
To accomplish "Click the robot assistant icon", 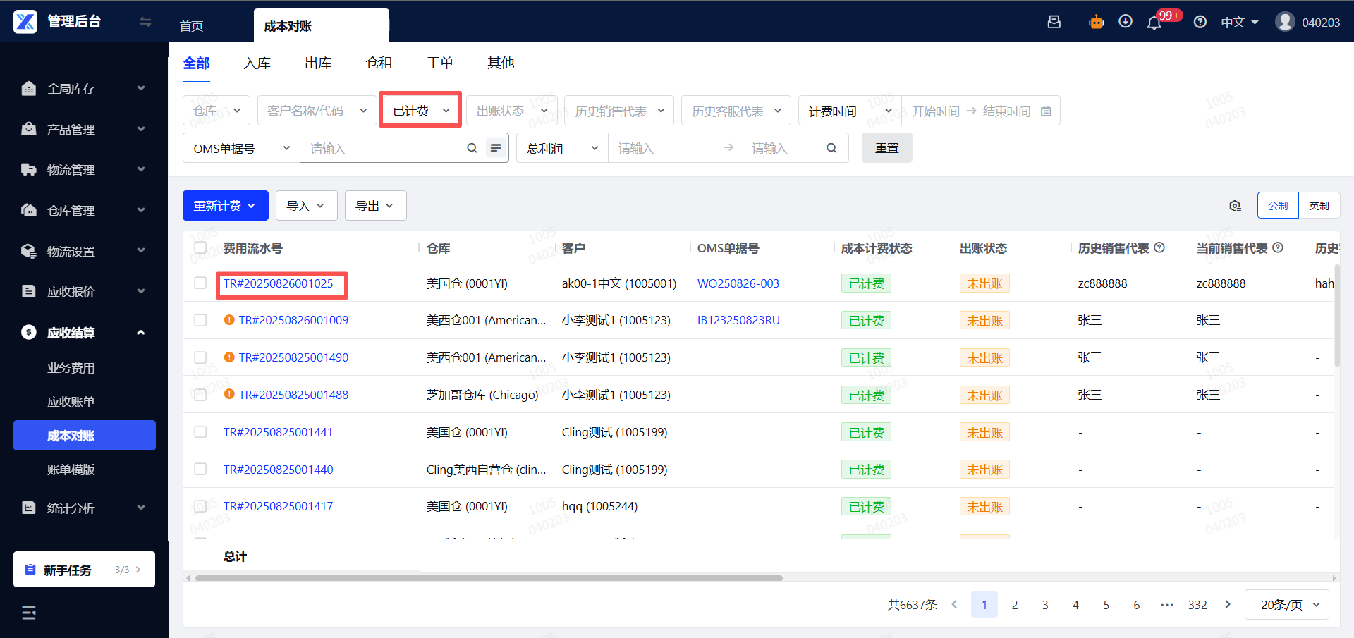I will (1096, 22).
